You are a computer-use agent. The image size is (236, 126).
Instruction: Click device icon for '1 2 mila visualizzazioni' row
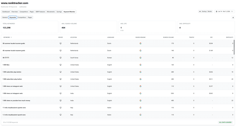tap(60, 115)
